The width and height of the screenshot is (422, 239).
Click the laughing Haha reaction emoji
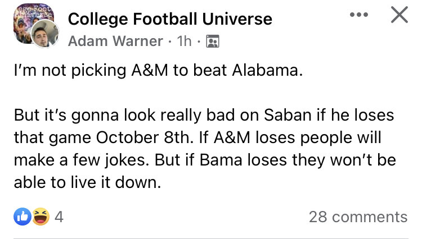tap(40, 217)
